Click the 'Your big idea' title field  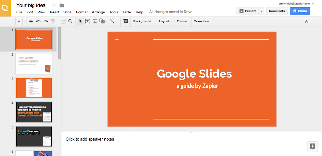[31, 5]
